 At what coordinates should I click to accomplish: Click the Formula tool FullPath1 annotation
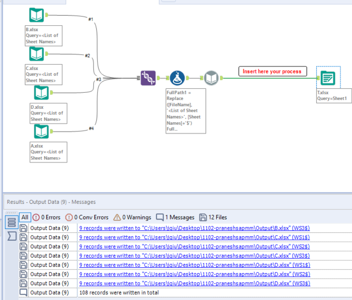coord(186,111)
